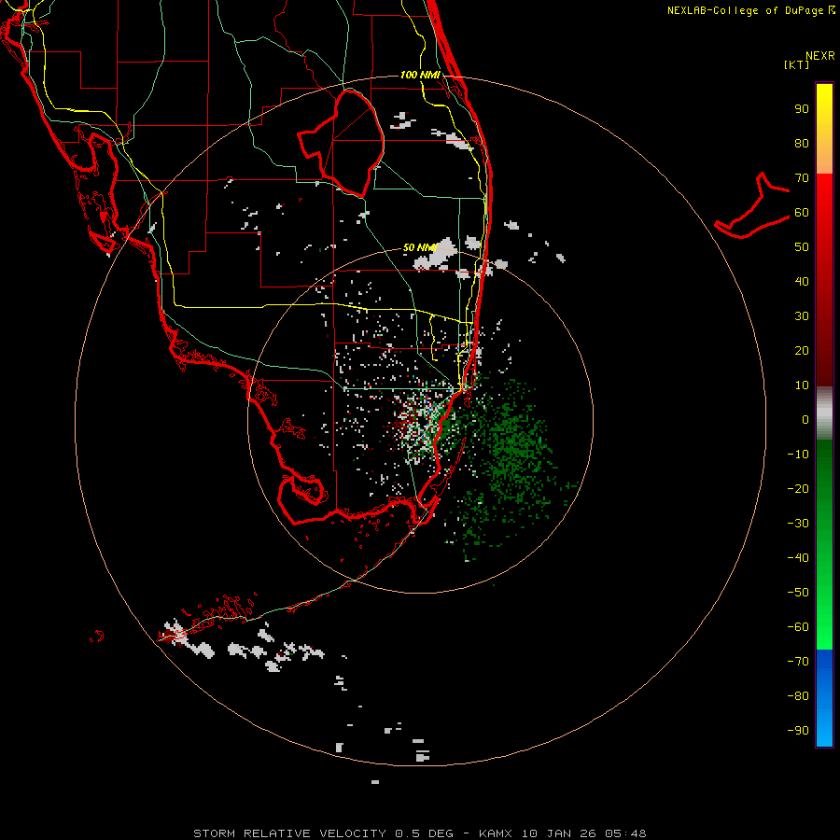
Task: Click the Storm Relative Velocity caption at bottom
Action: (420, 833)
